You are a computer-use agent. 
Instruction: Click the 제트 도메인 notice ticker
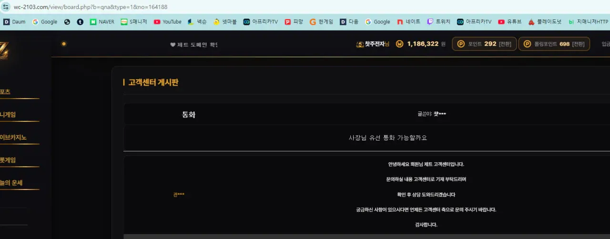194,45
